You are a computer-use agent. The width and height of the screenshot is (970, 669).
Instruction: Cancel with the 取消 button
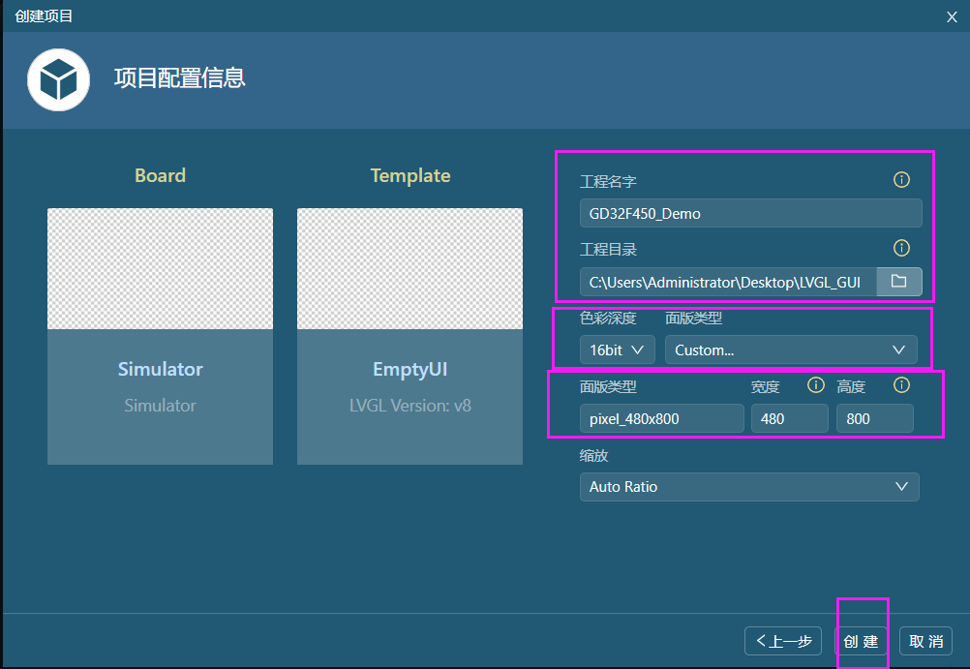926,641
